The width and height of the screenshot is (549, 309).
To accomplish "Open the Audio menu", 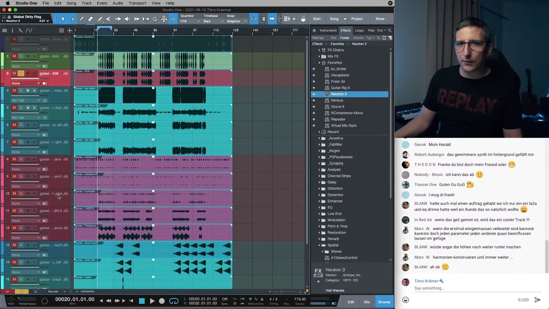I will (x=118, y=3).
